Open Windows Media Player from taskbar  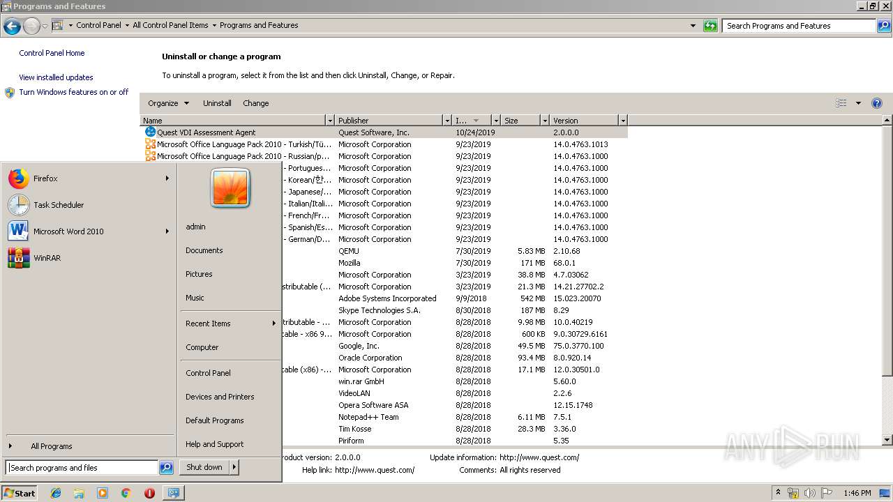coord(103,493)
